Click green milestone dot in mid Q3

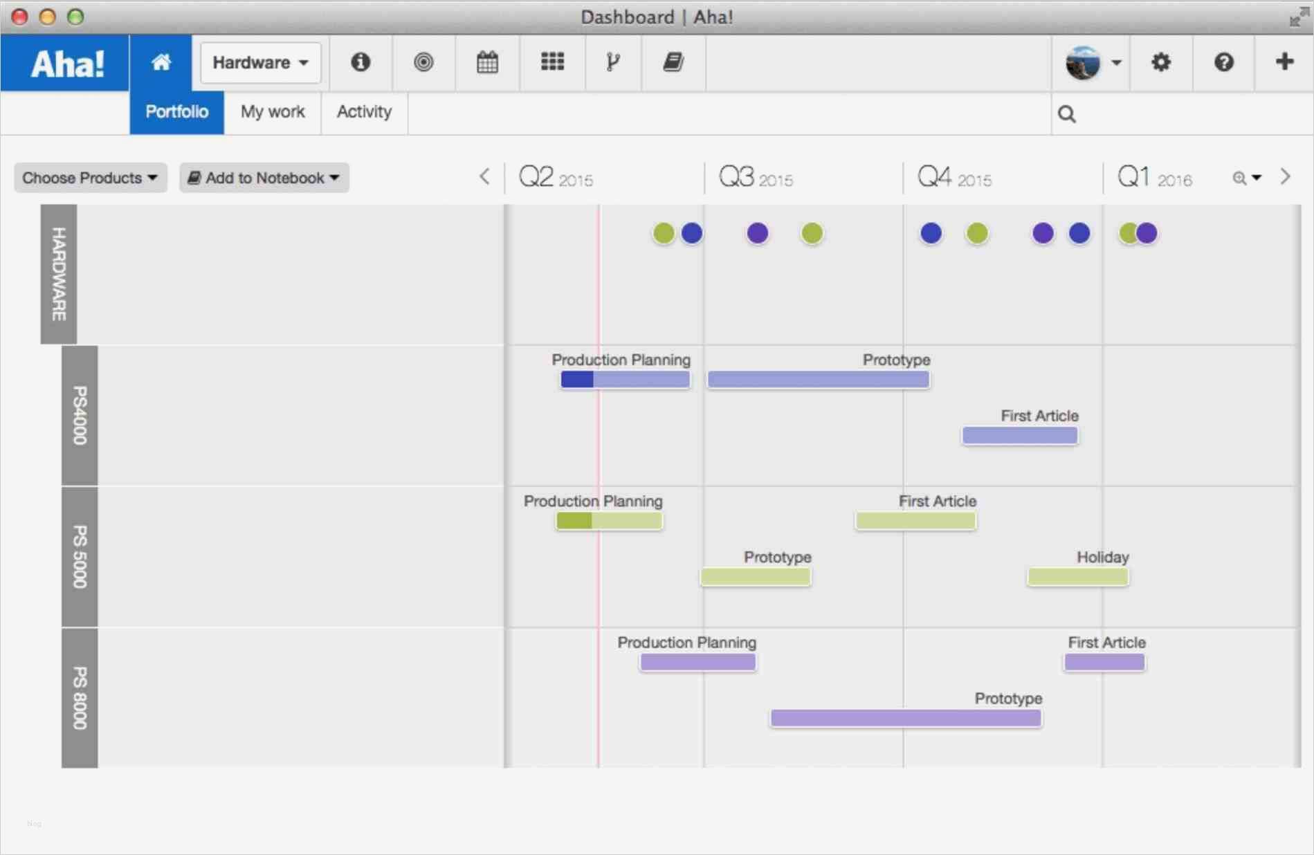tap(812, 233)
